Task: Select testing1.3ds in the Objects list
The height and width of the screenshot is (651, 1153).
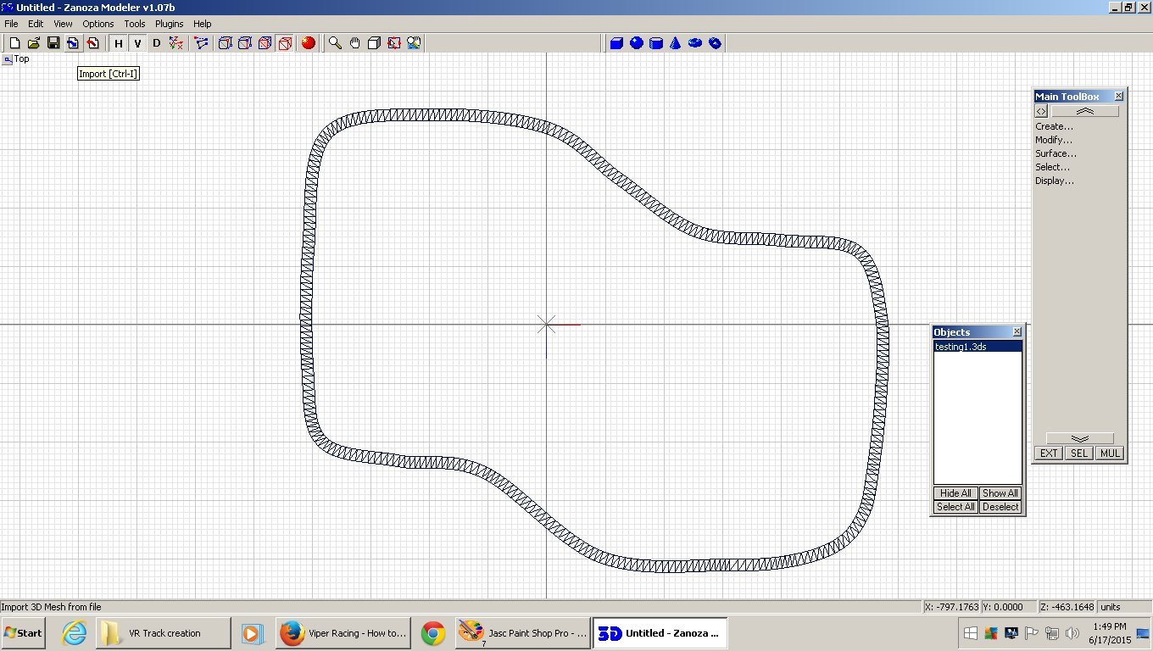Action: pyautogui.click(x=978, y=347)
